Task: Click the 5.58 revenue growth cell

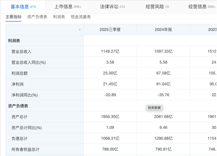Action: [163, 62]
